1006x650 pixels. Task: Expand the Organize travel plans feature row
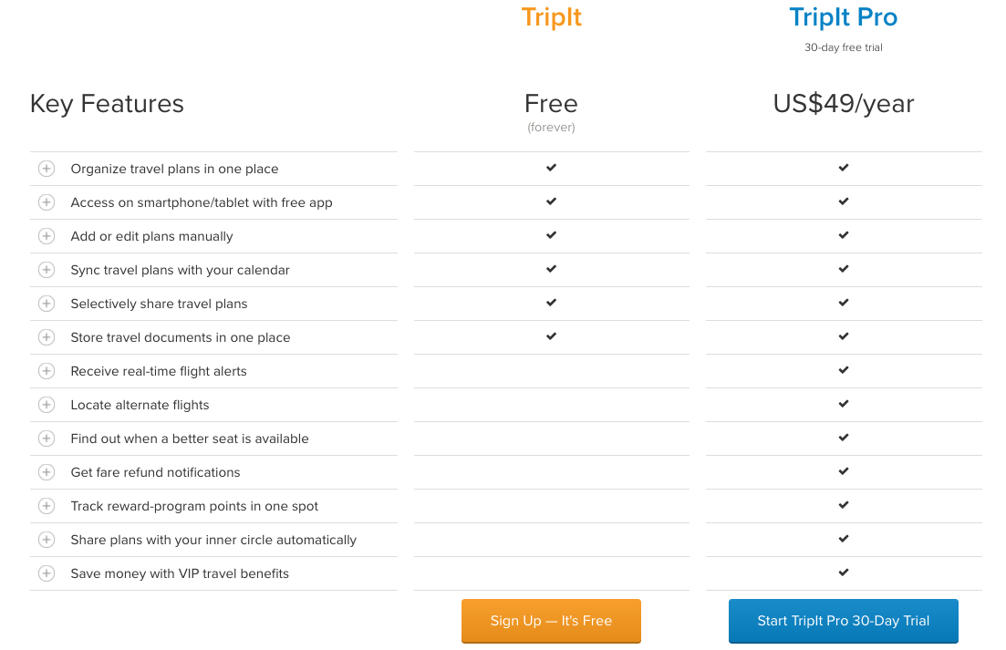47,169
